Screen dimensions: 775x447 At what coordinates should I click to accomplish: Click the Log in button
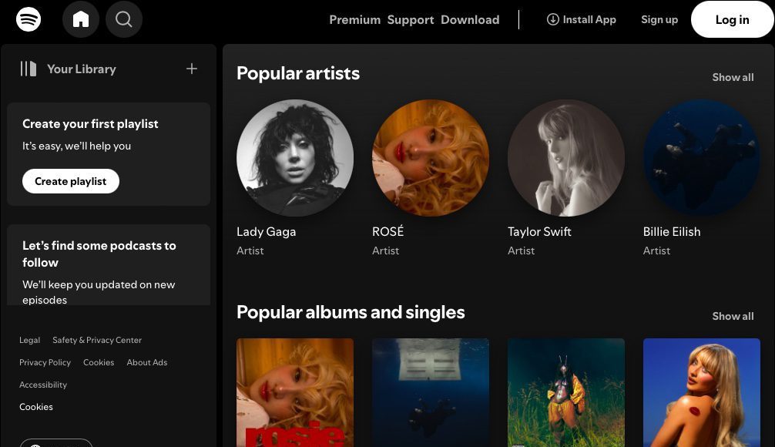click(732, 19)
